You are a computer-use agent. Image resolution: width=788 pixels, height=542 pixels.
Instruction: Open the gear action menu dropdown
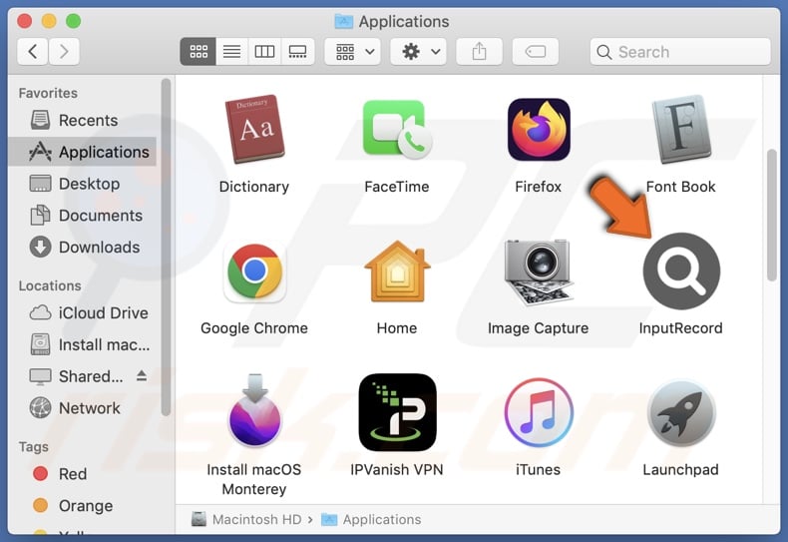[419, 51]
